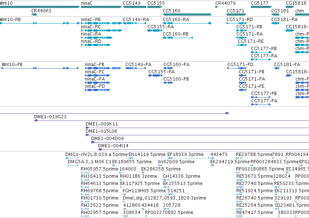
Task: Select transcript CG5171-RA
Action: [x=250, y=34]
